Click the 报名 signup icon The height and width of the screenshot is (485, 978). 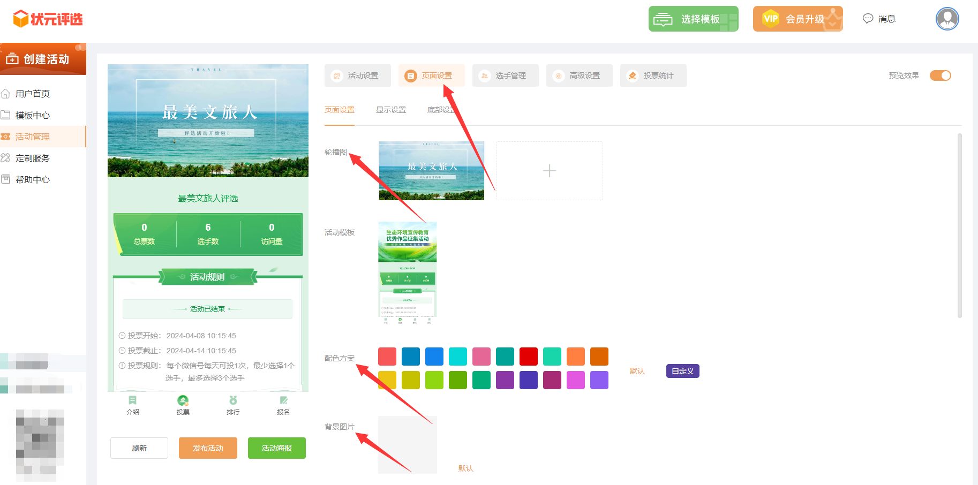tap(283, 400)
